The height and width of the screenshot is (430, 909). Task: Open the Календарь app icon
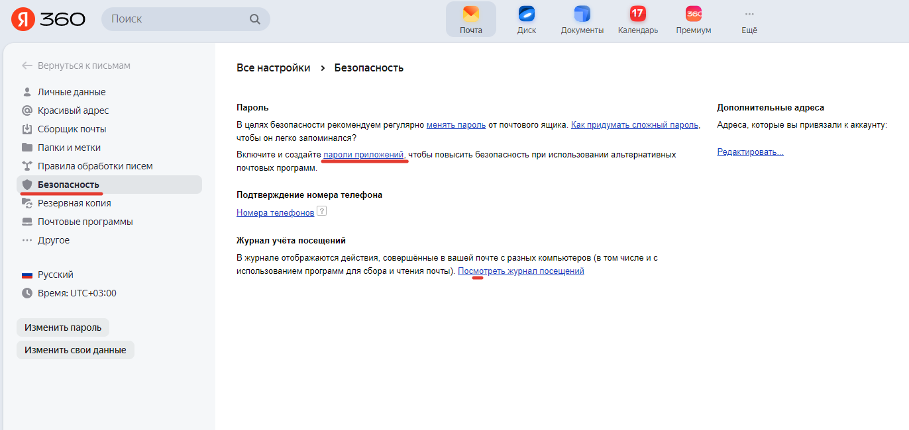tap(637, 13)
